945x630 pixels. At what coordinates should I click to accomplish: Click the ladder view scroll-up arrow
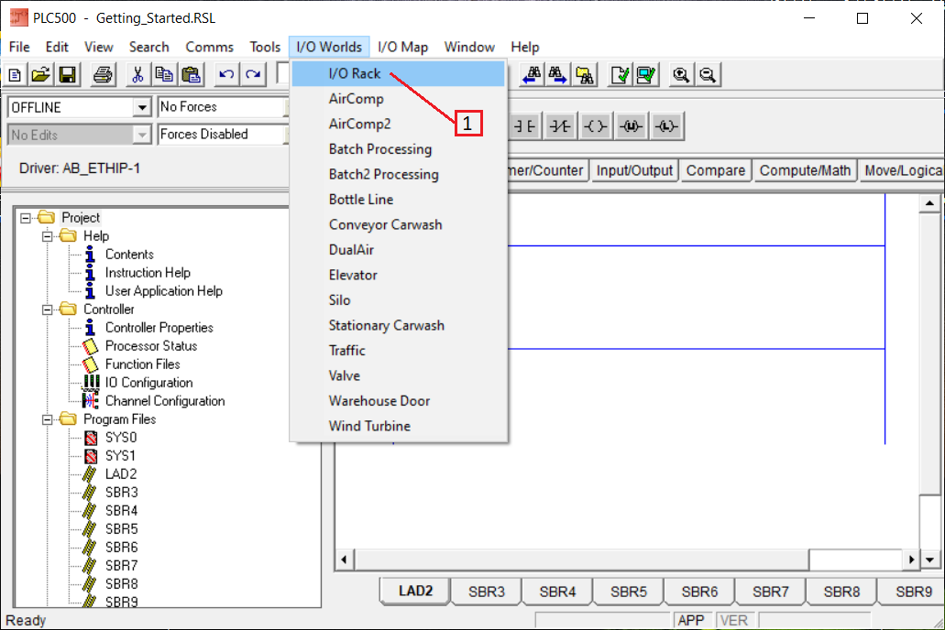(929, 203)
